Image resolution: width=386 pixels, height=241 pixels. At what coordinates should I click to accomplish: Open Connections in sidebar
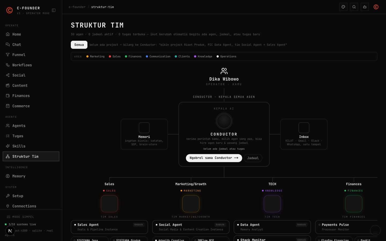[x=31, y=206]
